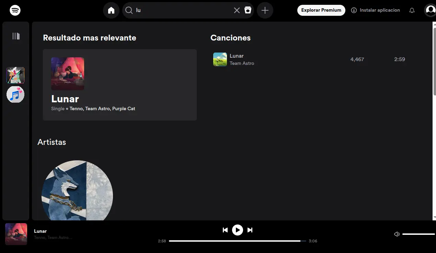Click the plus create button
The height and width of the screenshot is (253, 436).
(x=265, y=10)
